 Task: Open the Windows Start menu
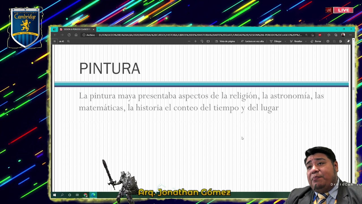pyautogui.click(x=54, y=195)
